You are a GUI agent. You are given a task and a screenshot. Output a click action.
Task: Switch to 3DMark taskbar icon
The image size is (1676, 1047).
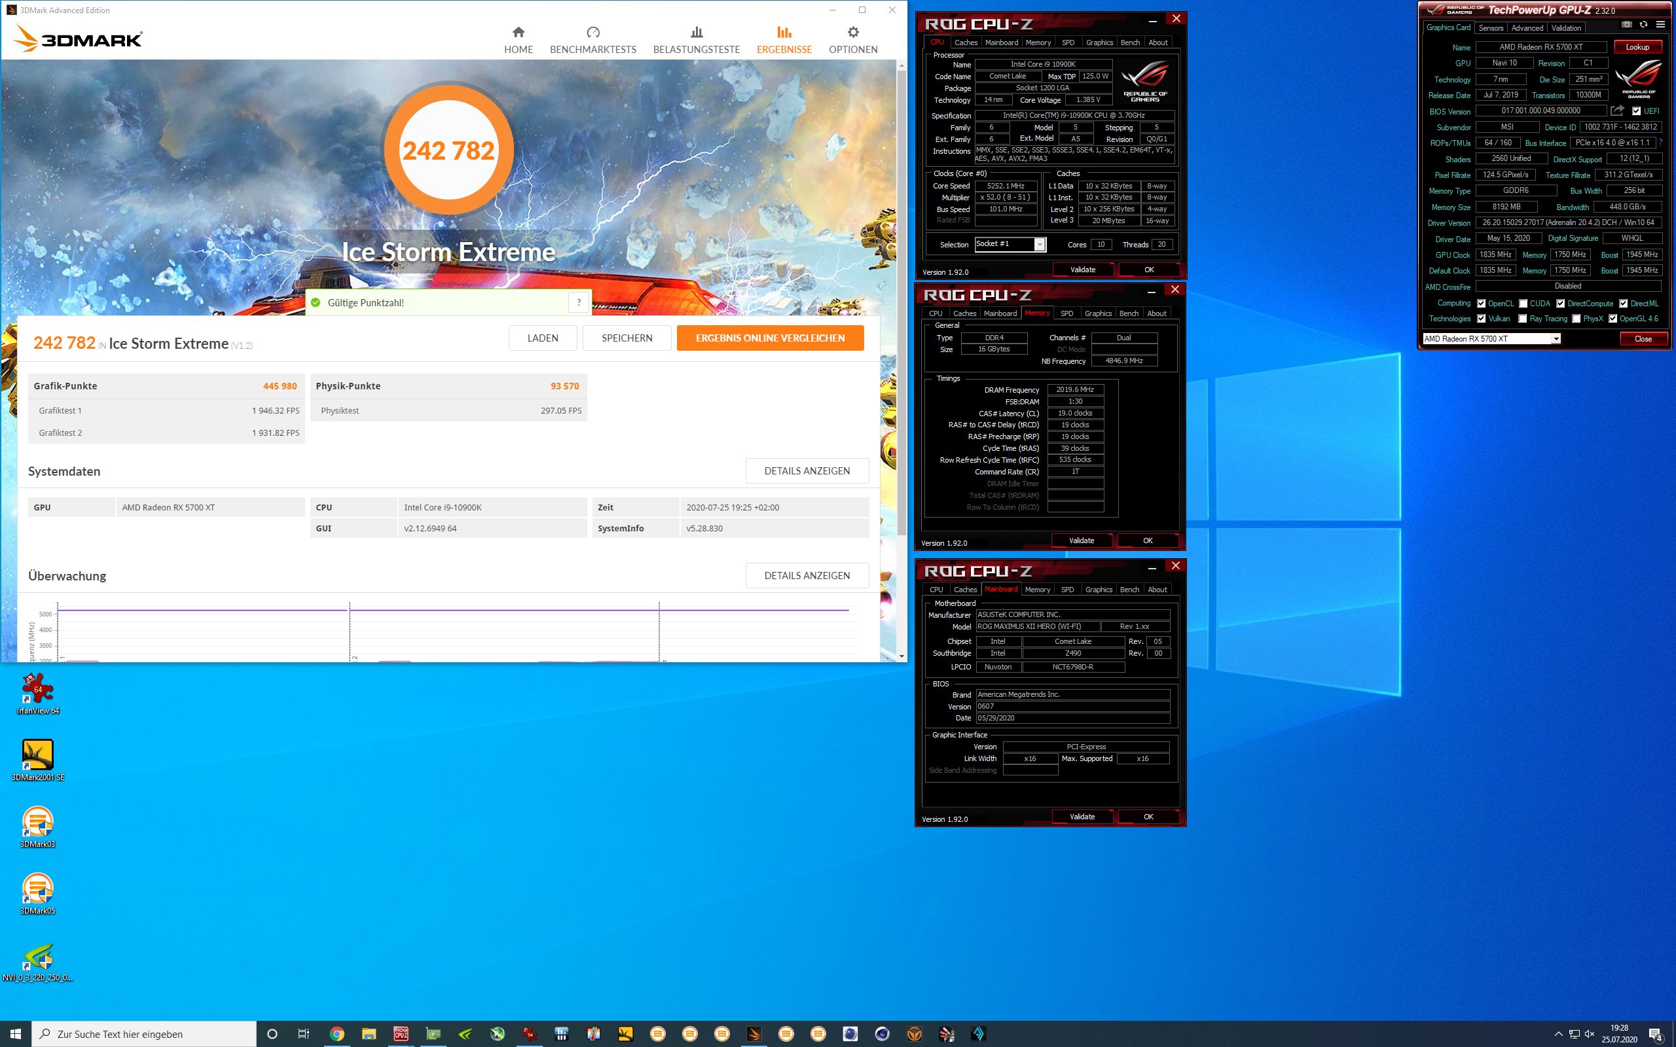click(x=754, y=1034)
